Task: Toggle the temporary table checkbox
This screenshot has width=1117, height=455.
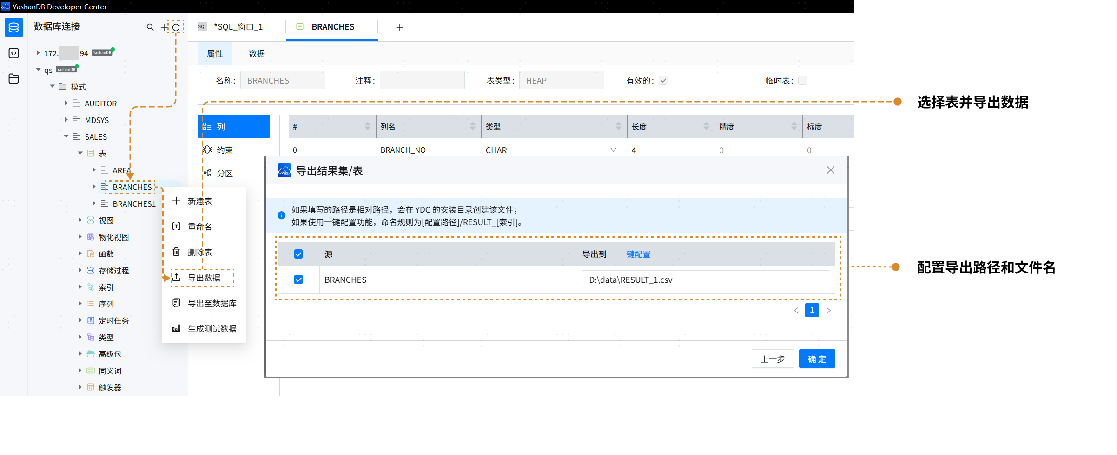Action: pos(802,80)
